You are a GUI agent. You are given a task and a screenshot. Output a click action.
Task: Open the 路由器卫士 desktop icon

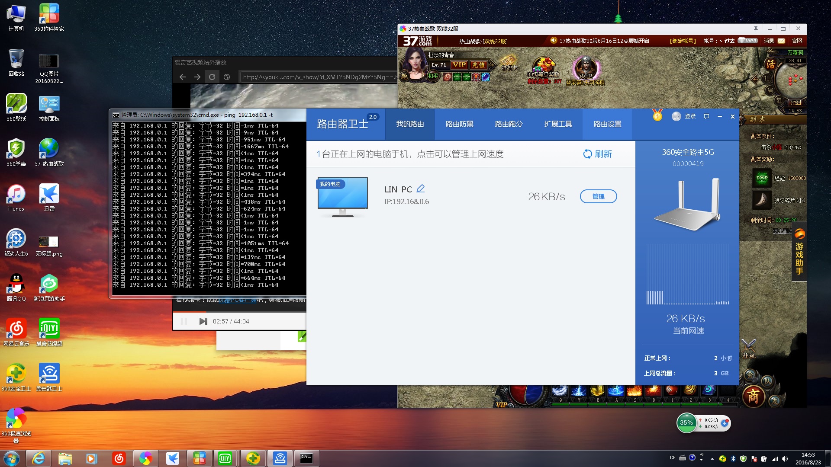[49, 377]
